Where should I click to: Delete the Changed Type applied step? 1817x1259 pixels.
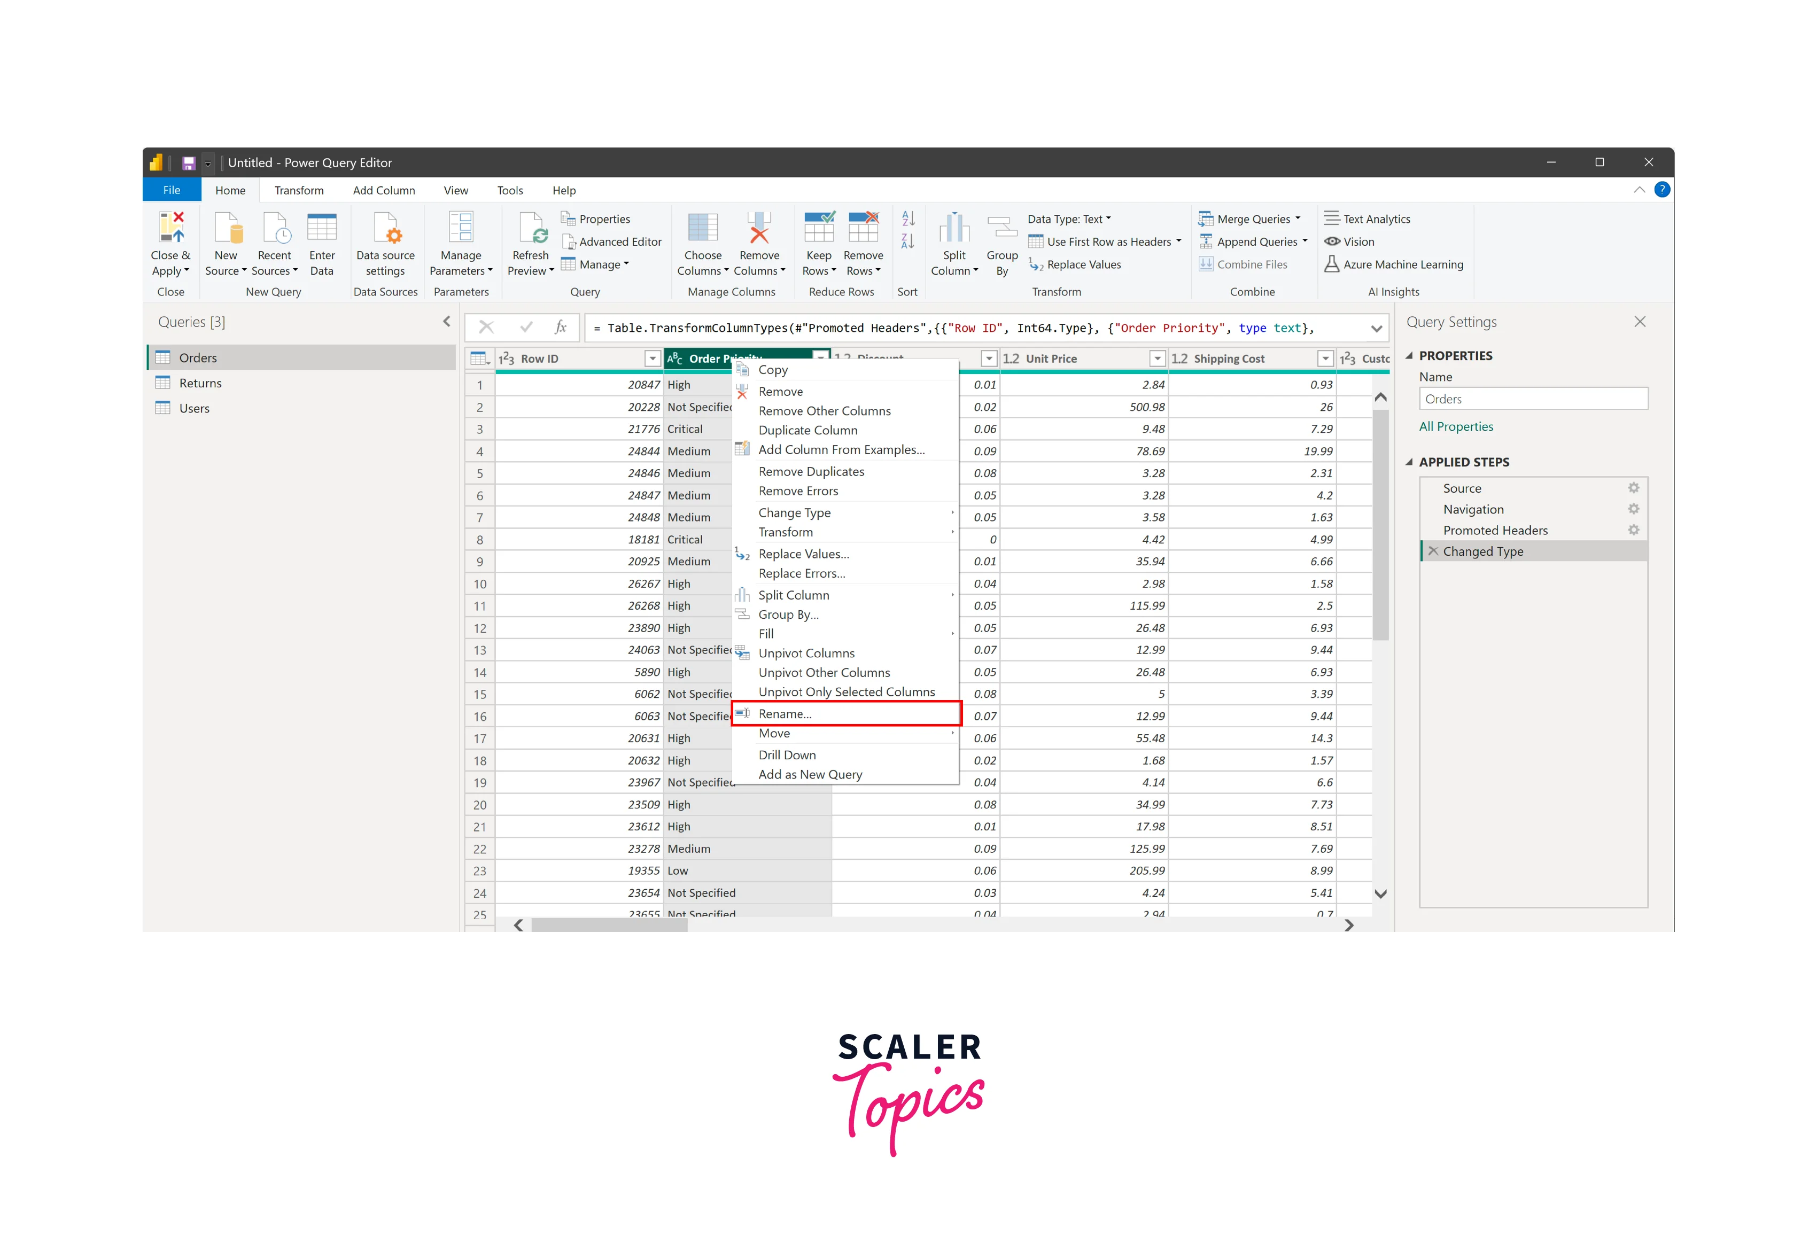(1434, 551)
